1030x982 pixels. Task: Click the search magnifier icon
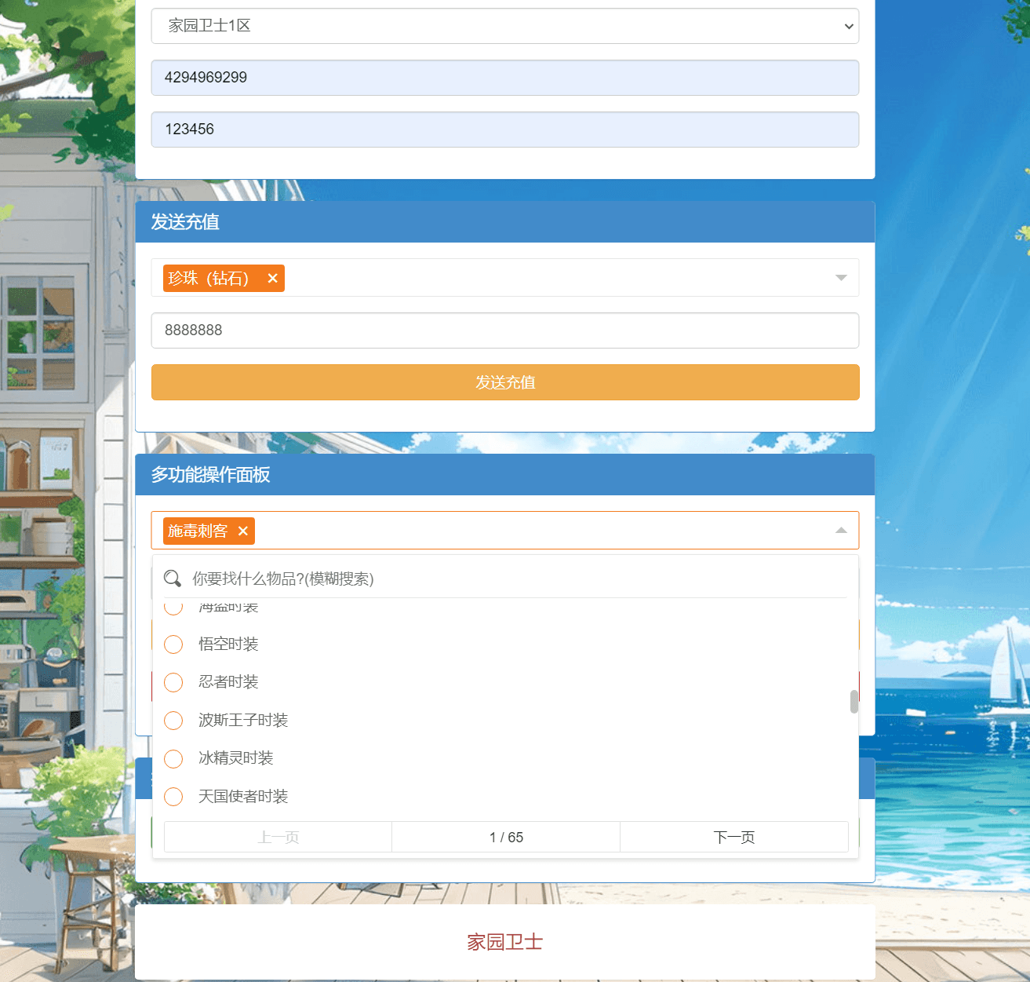[x=173, y=579]
